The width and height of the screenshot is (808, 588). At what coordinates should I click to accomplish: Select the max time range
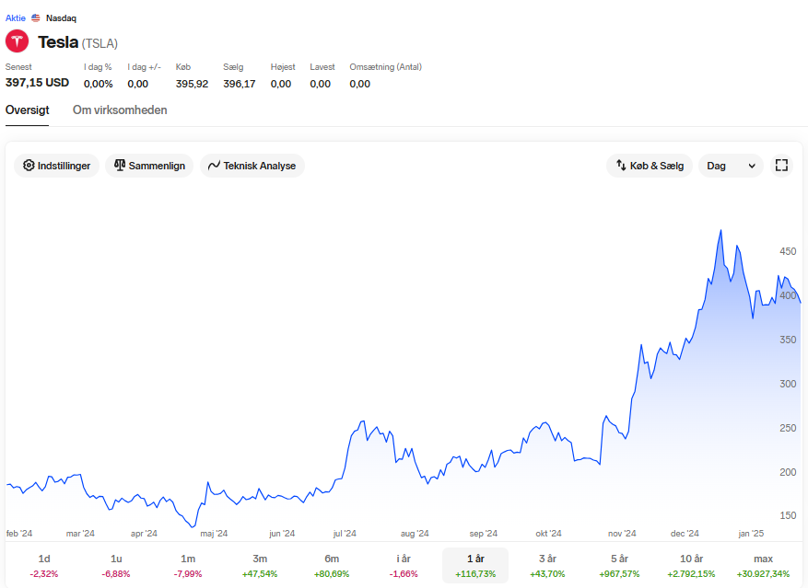click(x=763, y=565)
